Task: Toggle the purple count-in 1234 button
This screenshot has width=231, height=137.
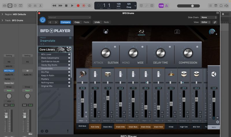Action: pyautogui.click(x=161, y=6)
